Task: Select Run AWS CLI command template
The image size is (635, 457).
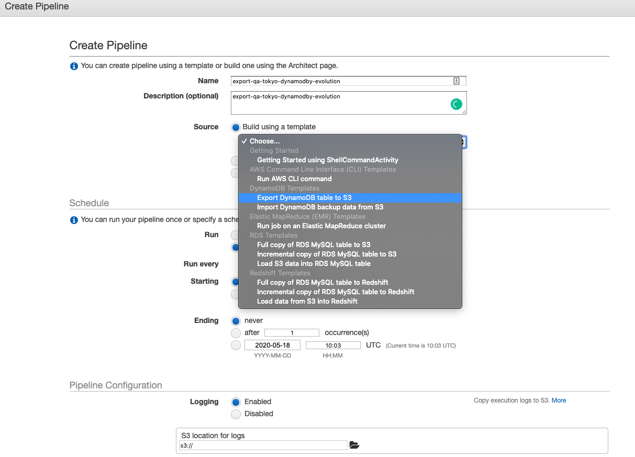Action: click(x=350, y=179)
